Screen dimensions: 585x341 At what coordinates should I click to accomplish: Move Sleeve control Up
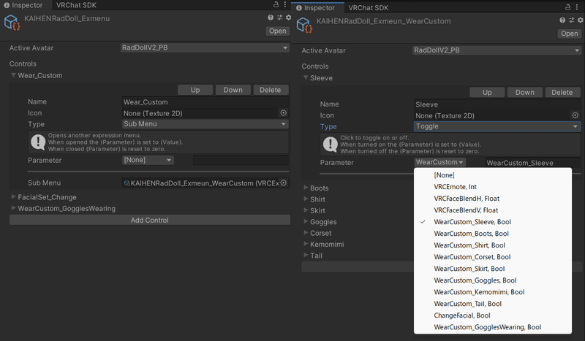pyautogui.click(x=487, y=93)
